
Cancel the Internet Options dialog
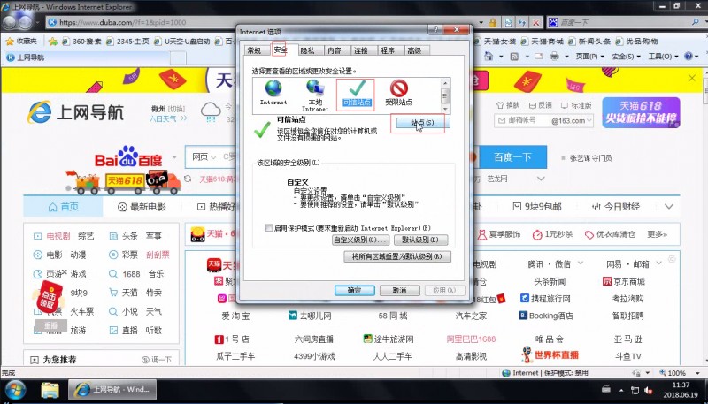(x=400, y=290)
